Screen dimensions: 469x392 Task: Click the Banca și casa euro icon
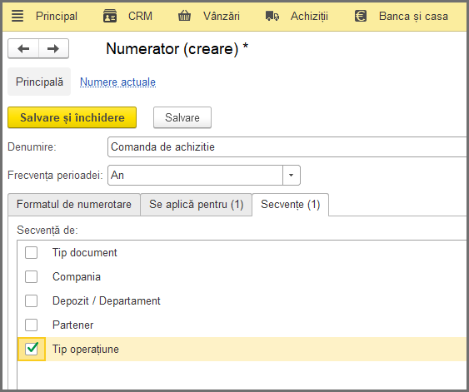click(x=361, y=16)
